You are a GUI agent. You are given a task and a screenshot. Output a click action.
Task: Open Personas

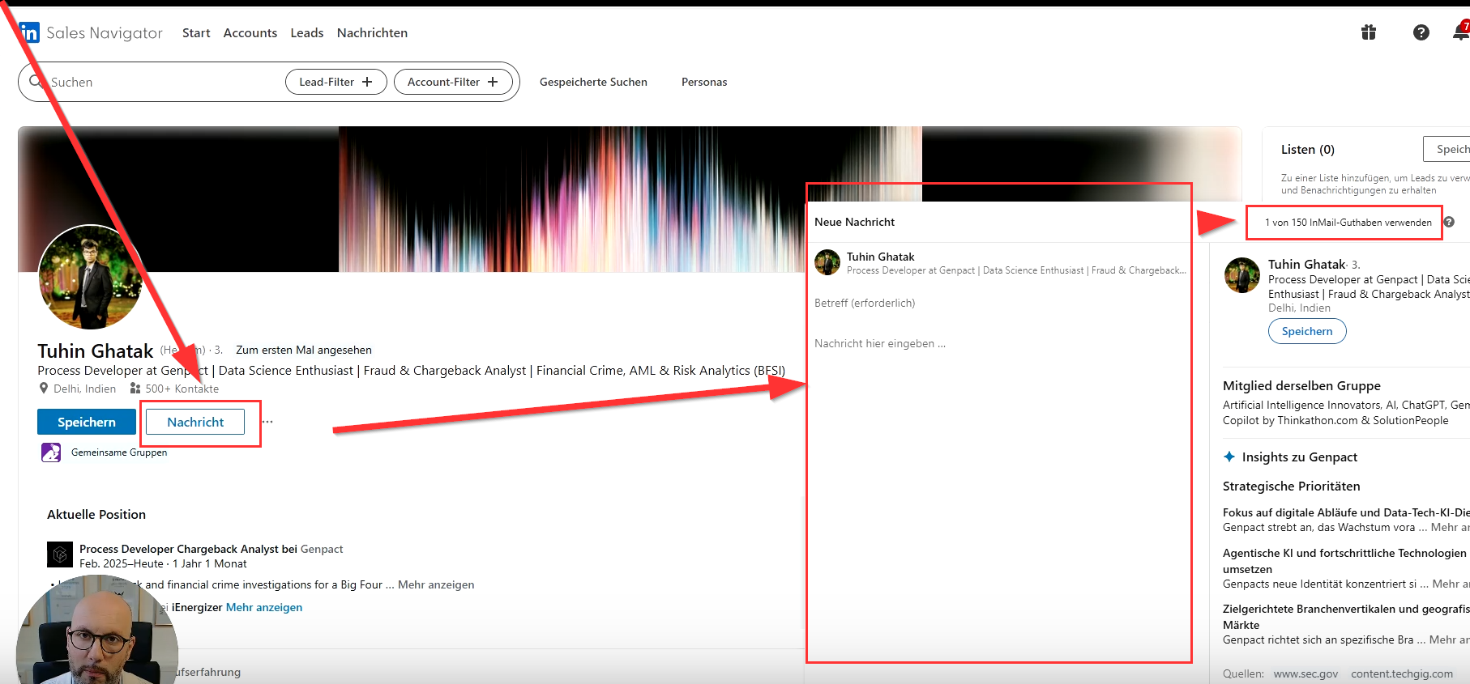(704, 82)
